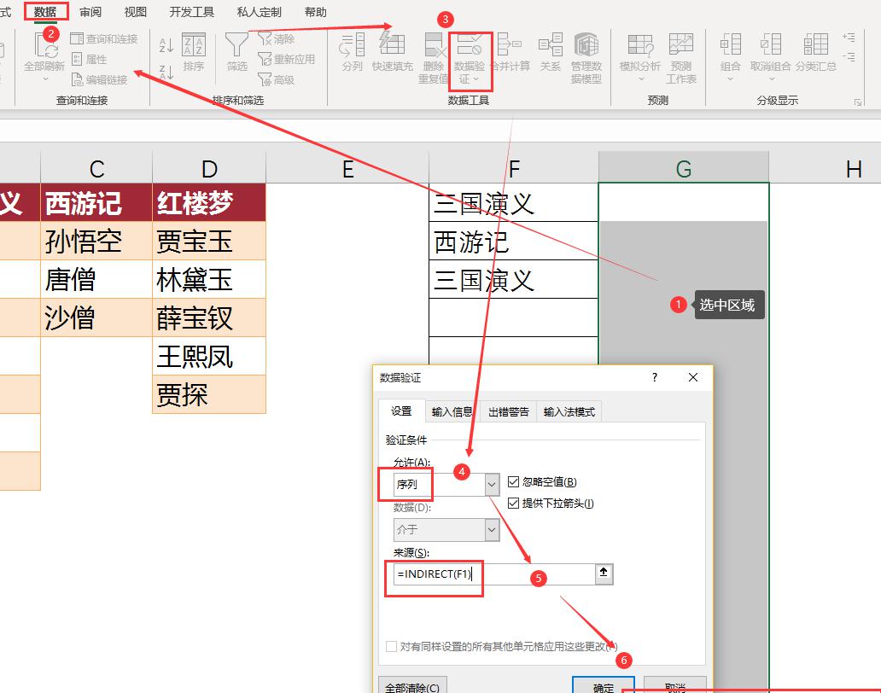Toggle the 筛选 filter funnel
The height and width of the screenshot is (693, 881).
click(x=236, y=52)
